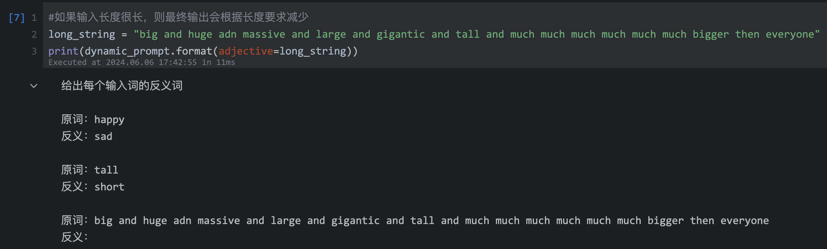The height and width of the screenshot is (249, 827).
Task: Collapse the cell output with the chevron
Action: 34,86
